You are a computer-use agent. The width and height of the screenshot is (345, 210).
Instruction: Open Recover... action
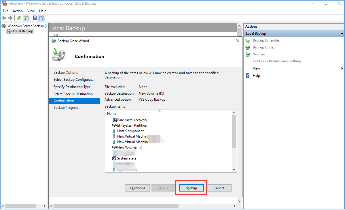260,54
